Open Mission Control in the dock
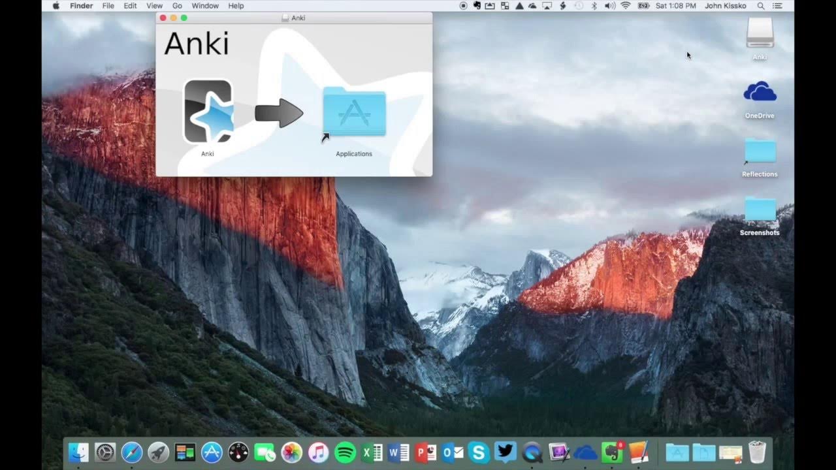The image size is (836, 470). [x=185, y=452]
